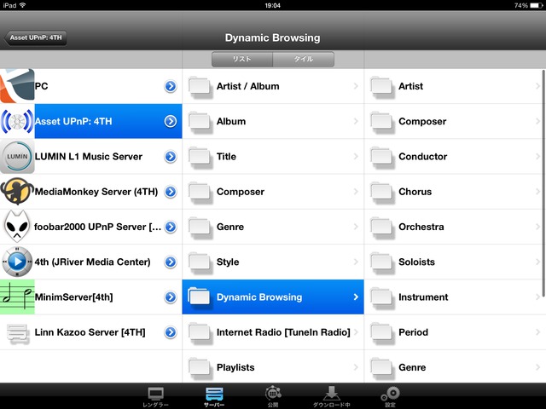Image resolution: width=546 pixels, height=409 pixels.
Task: Expand the Conductor row chevron
Action: pos(538,156)
